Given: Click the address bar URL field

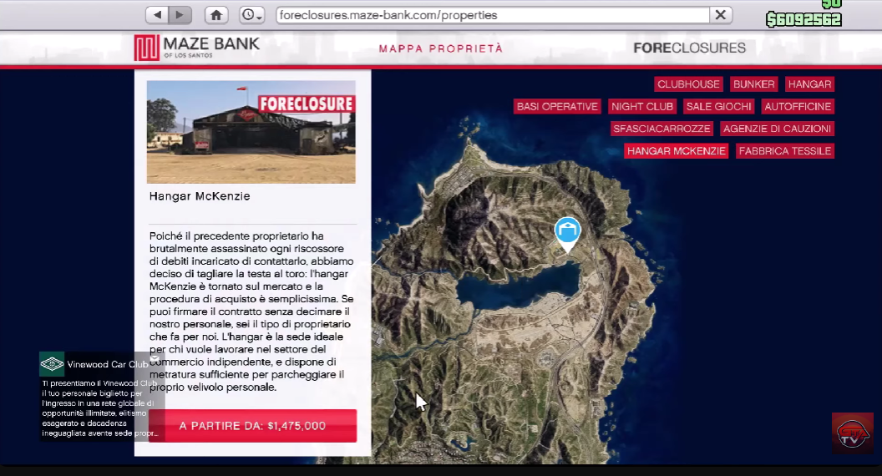Looking at the screenshot, I should [493, 15].
